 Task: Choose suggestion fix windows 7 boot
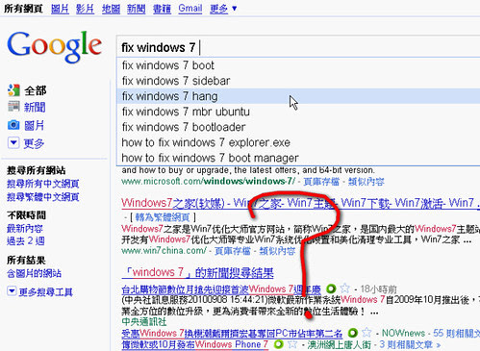tap(298, 65)
